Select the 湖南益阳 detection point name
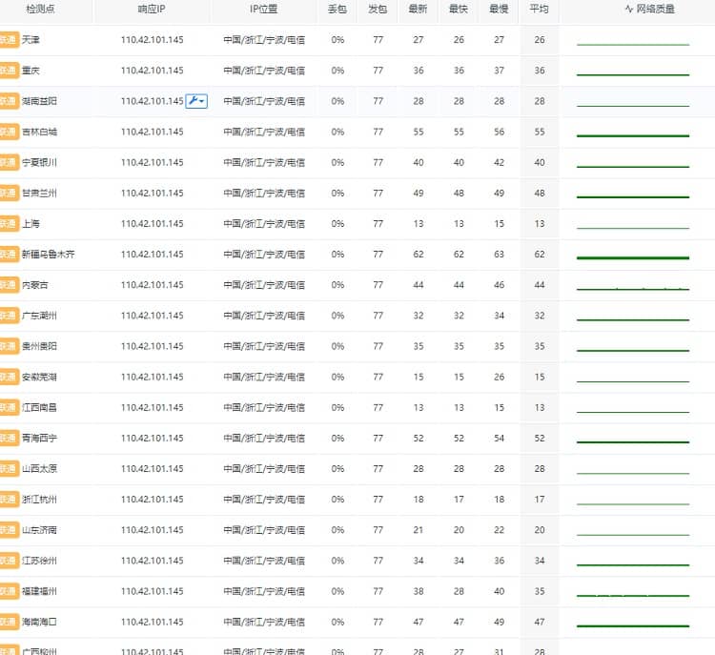Image resolution: width=715 pixels, height=655 pixels. [39, 101]
